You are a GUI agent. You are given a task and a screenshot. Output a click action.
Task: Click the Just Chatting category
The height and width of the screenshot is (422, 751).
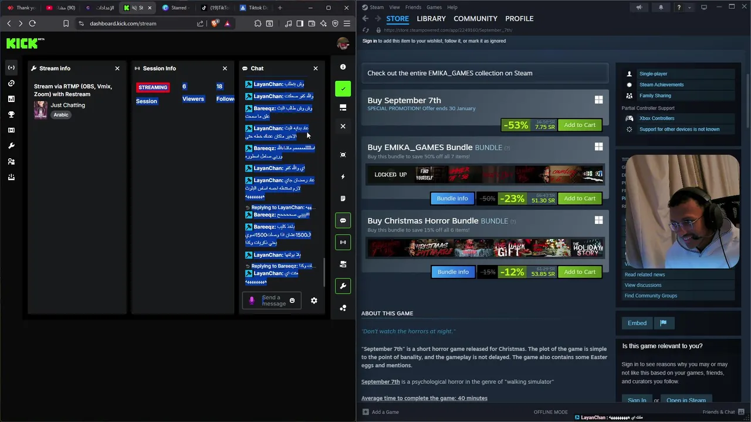point(67,105)
